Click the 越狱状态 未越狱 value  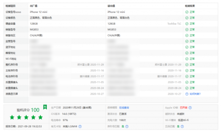[181, 114]
